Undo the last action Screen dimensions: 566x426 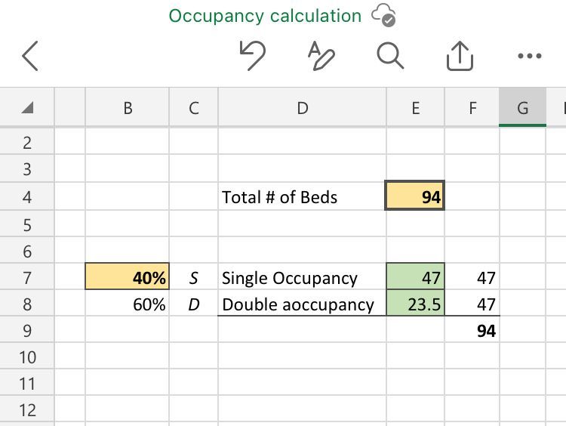pos(252,56)
